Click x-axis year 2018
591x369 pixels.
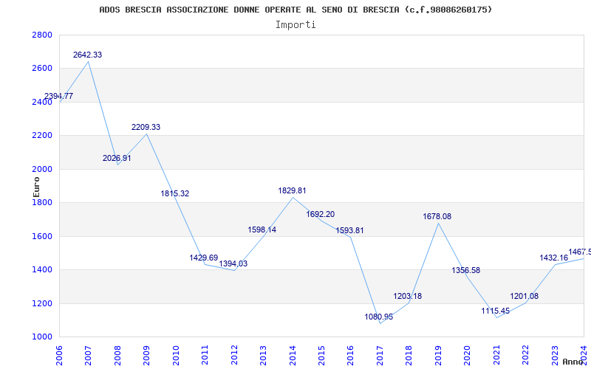[x=409, y=355]
